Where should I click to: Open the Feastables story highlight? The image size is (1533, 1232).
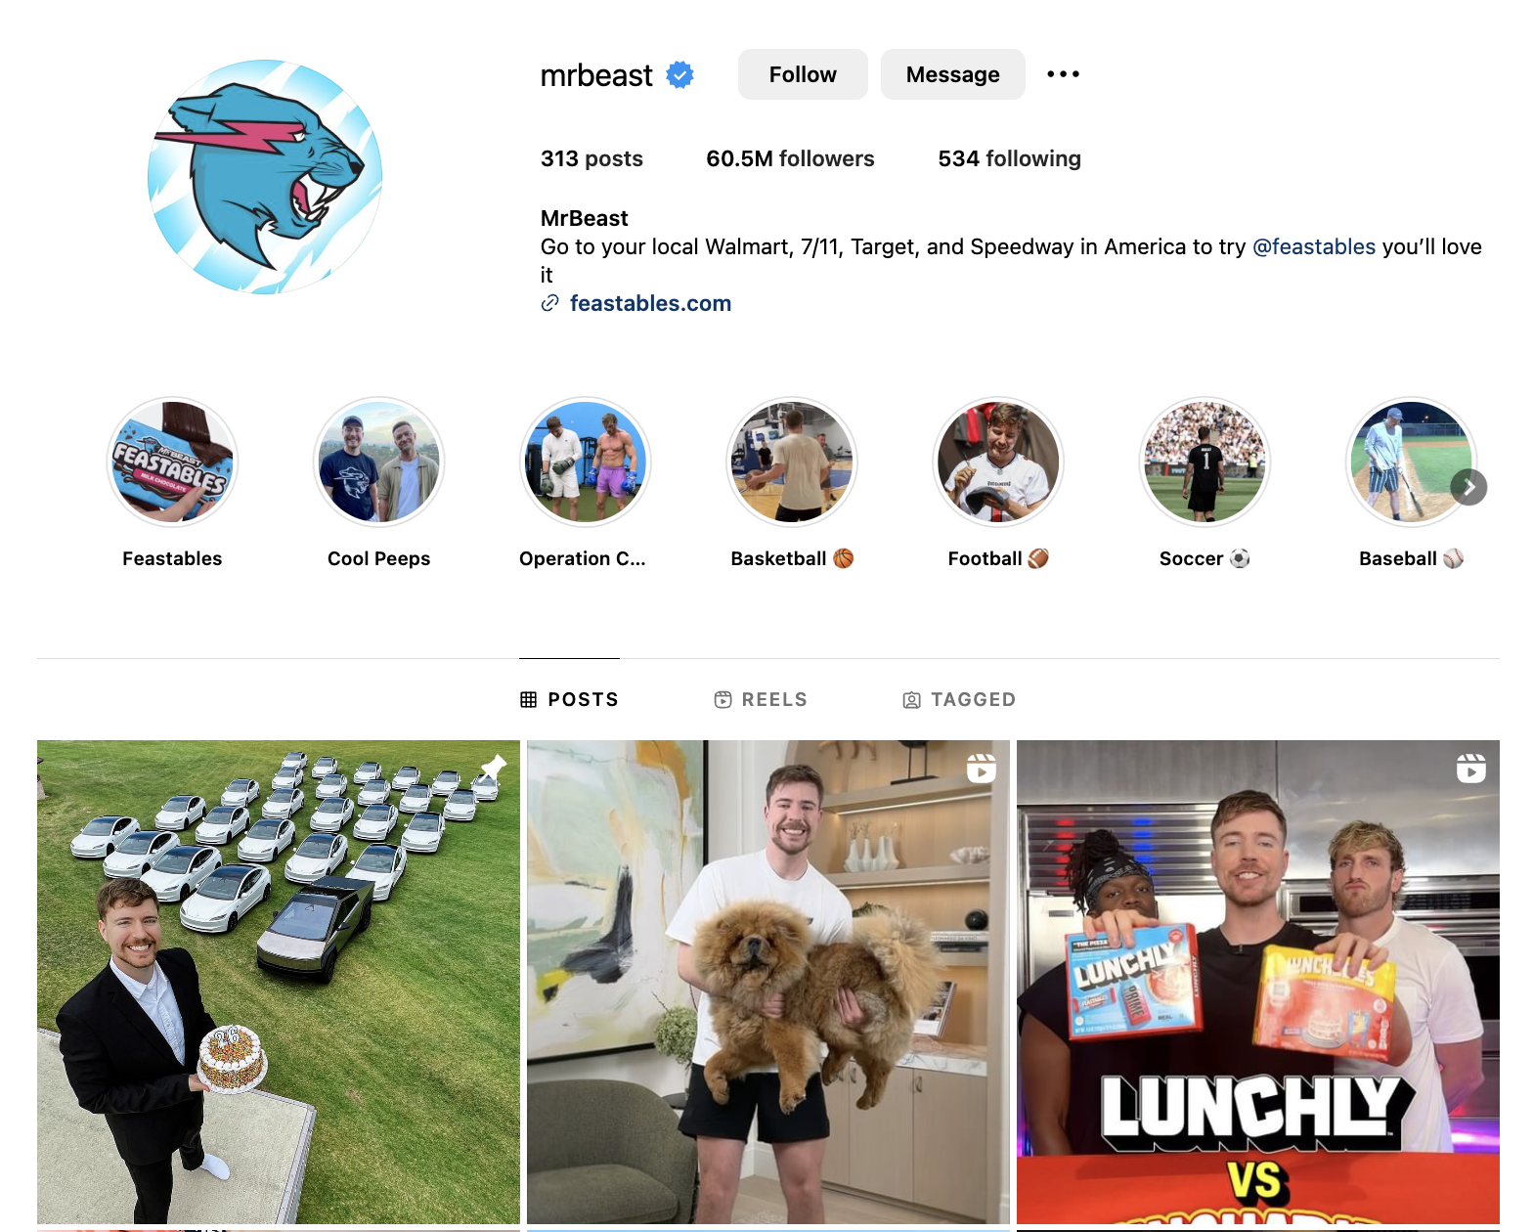click(172, 462)
